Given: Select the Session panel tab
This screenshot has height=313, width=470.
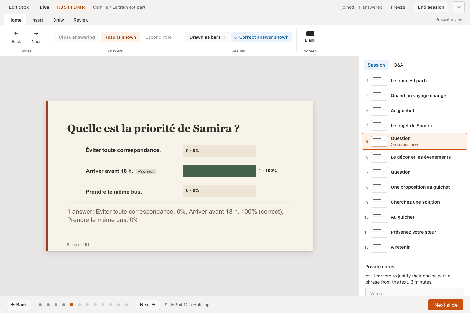Looking at the screenshot, I should coord(376,65).
